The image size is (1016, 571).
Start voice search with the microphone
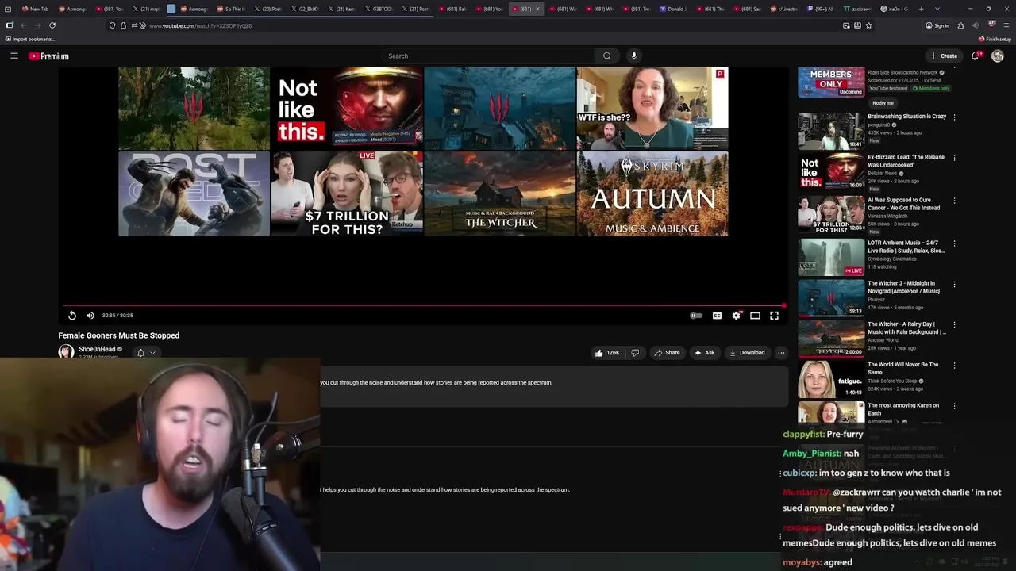pos(633,56)
